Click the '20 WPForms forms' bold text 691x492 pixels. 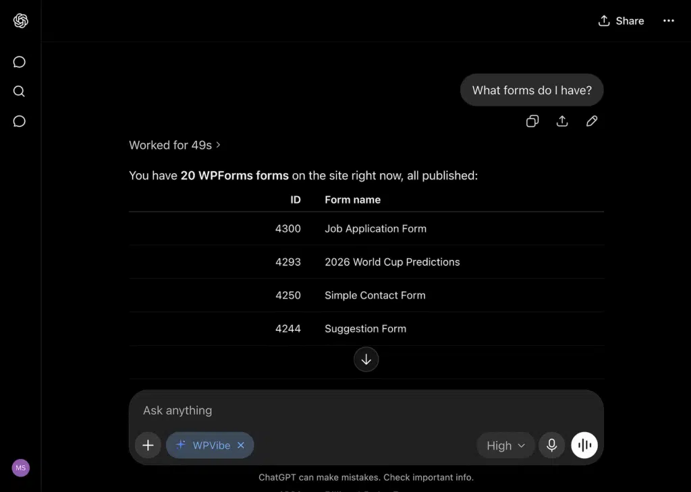pos(234,176)
